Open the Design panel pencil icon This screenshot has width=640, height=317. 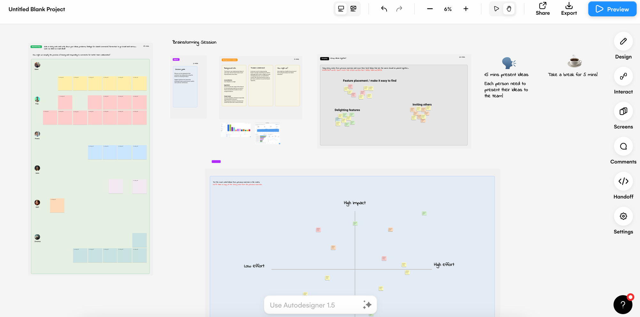(x=623, y=41)
